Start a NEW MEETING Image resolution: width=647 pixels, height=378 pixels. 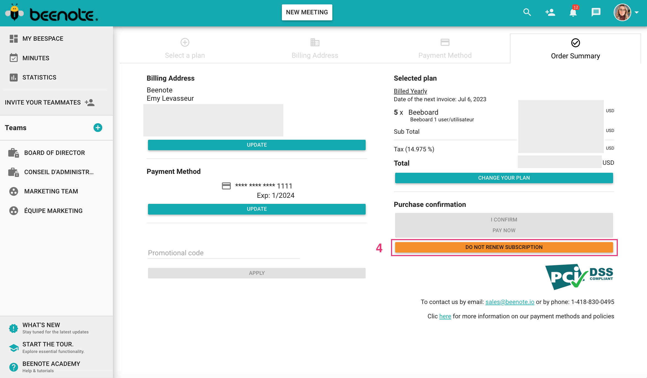pos(307,12)
